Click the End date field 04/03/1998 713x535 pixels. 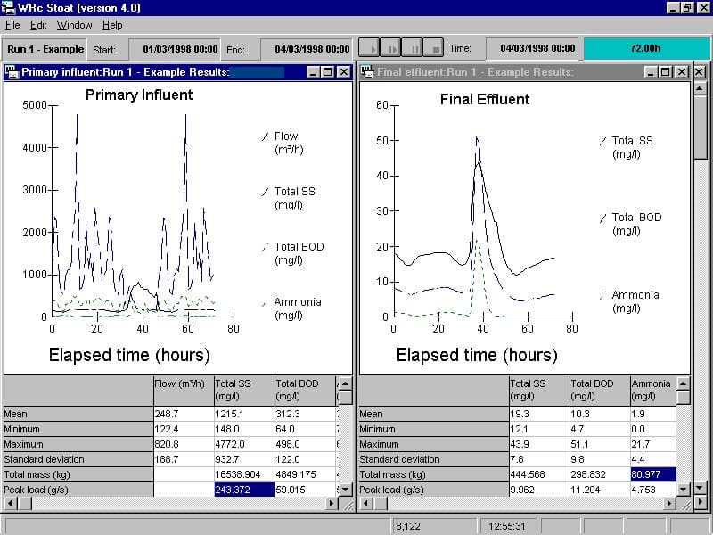pos(307,49)
